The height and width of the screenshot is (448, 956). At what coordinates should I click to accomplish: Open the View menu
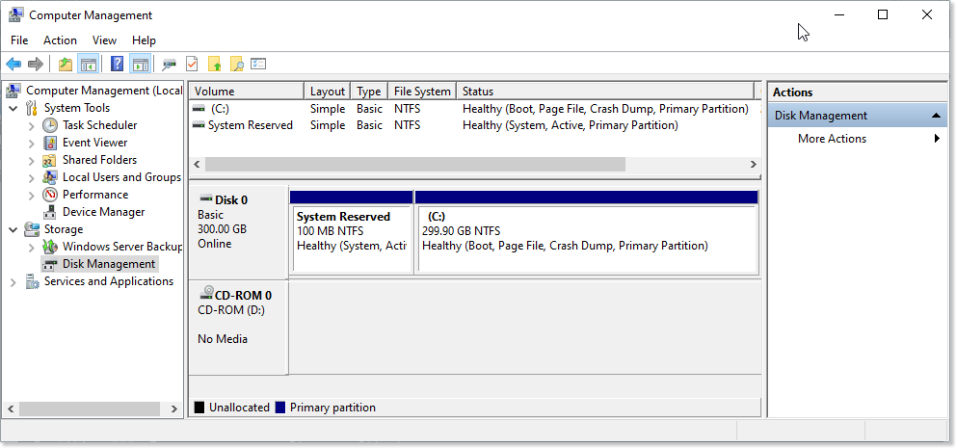tap(104, 40)
